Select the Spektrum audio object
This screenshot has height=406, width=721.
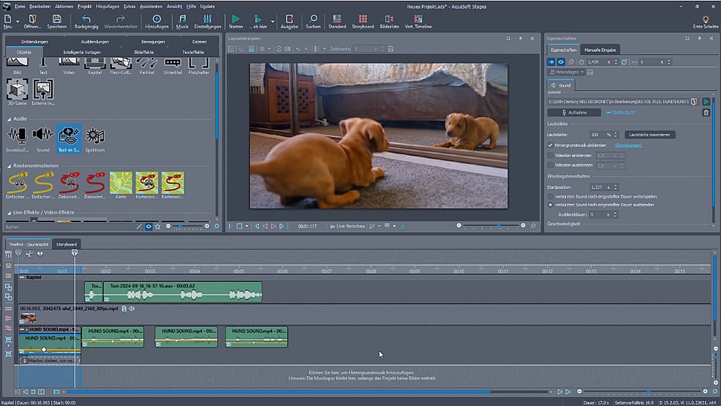tap(95, 136)
